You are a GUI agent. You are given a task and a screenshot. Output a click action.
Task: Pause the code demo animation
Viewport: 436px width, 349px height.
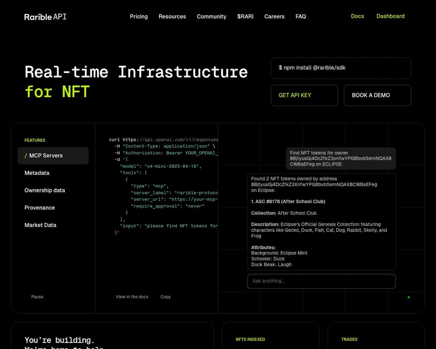pos(37,296)
